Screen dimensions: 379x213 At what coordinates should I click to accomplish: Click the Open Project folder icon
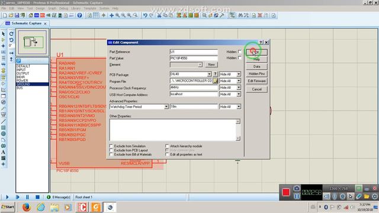[x=11, y=15]
